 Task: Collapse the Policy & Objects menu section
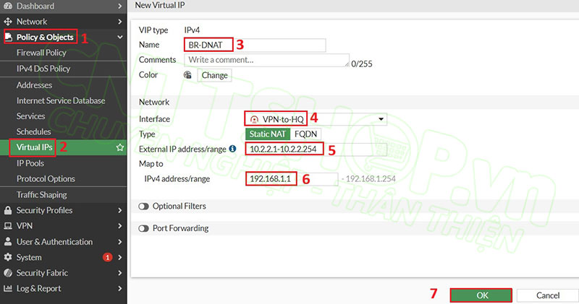119,37
